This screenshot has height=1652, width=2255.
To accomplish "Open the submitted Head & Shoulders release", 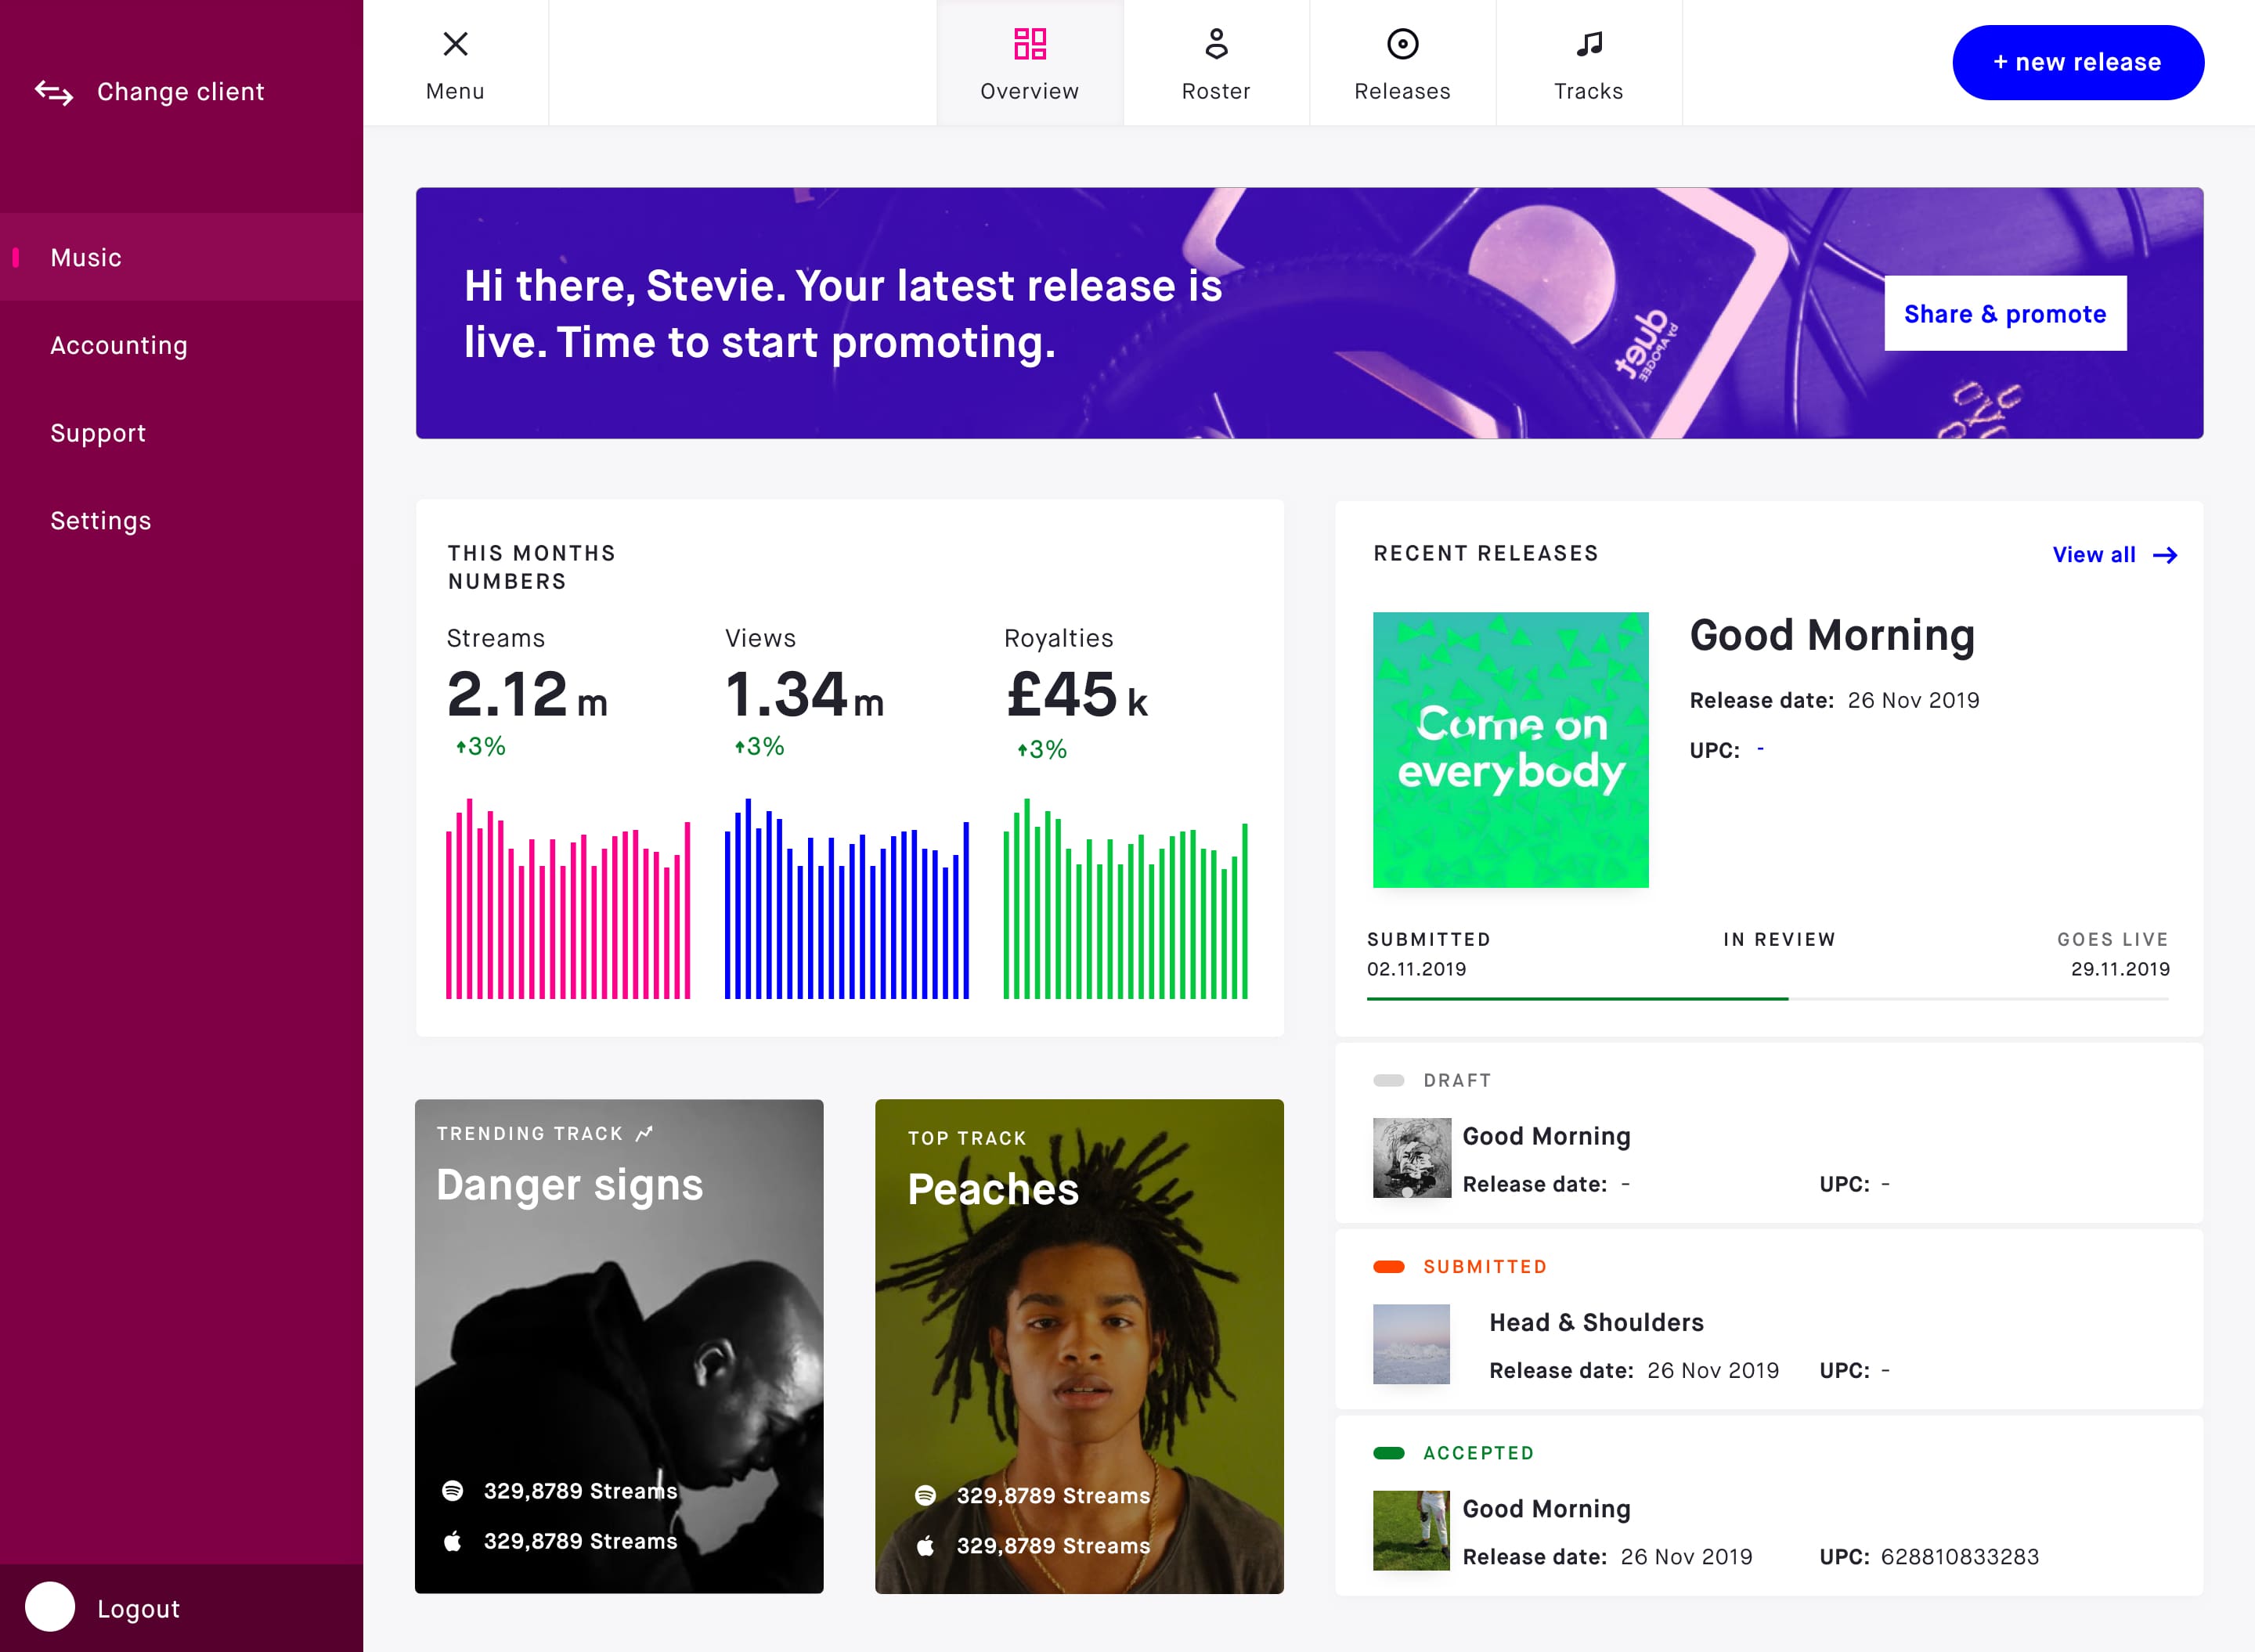I will pos(1596,1322).
